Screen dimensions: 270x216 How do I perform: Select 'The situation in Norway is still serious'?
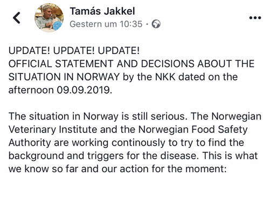point(97,117)
